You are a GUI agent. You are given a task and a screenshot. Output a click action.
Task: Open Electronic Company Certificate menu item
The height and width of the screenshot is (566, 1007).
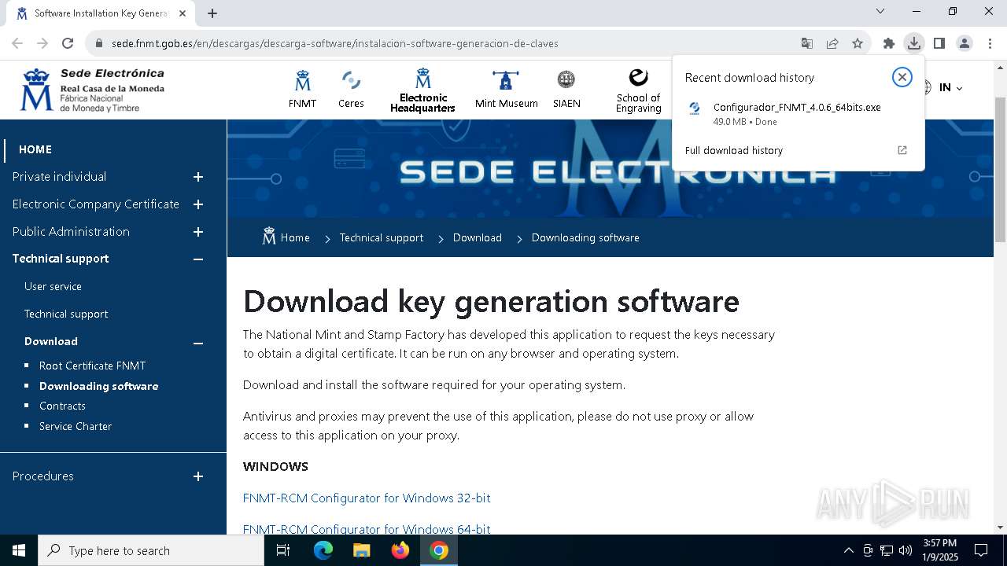click(x=96, y=204)
